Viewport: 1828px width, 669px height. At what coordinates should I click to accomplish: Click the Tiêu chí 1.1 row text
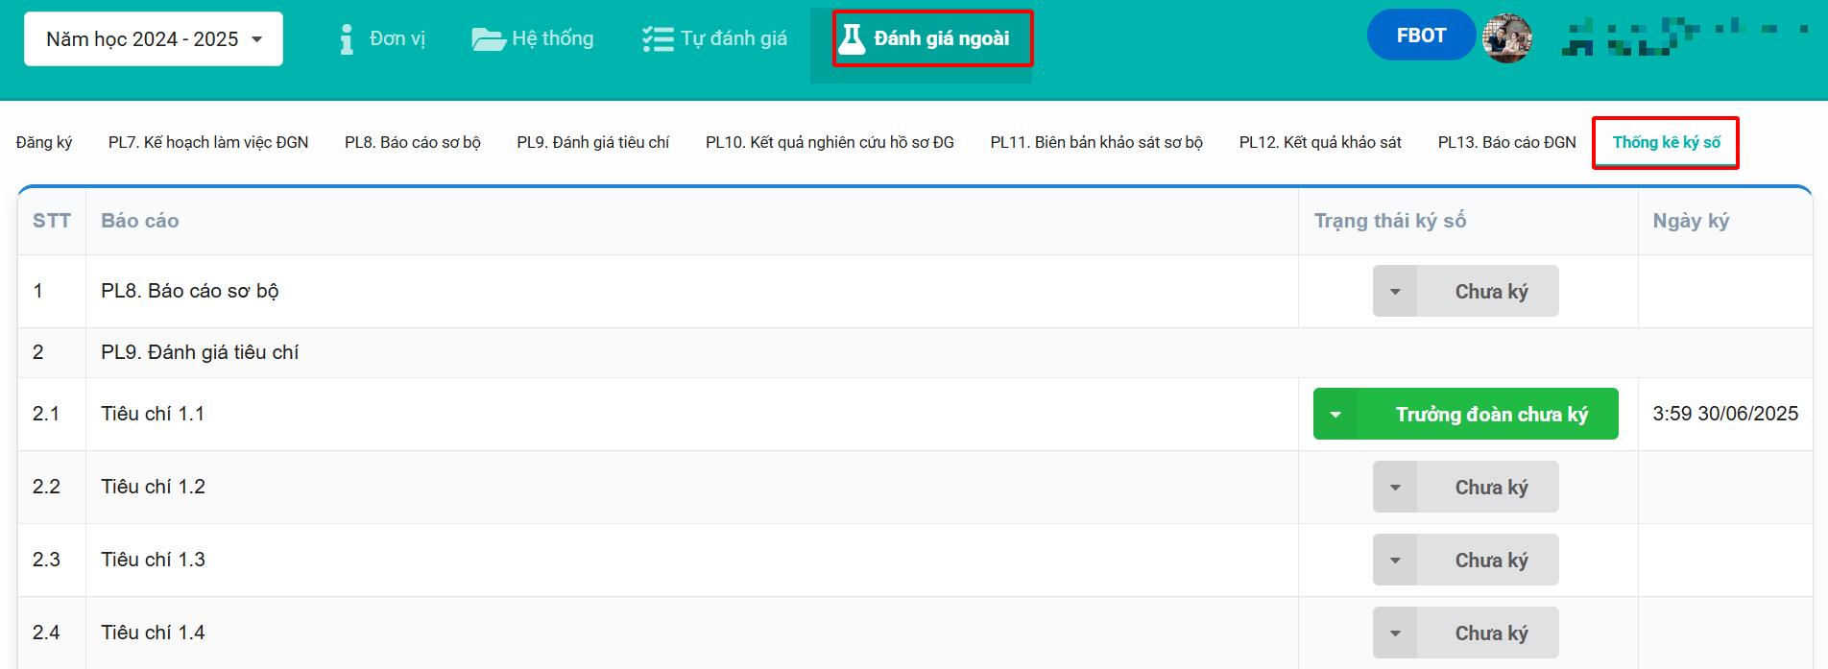pyautogui.click(x=153, y=414)
